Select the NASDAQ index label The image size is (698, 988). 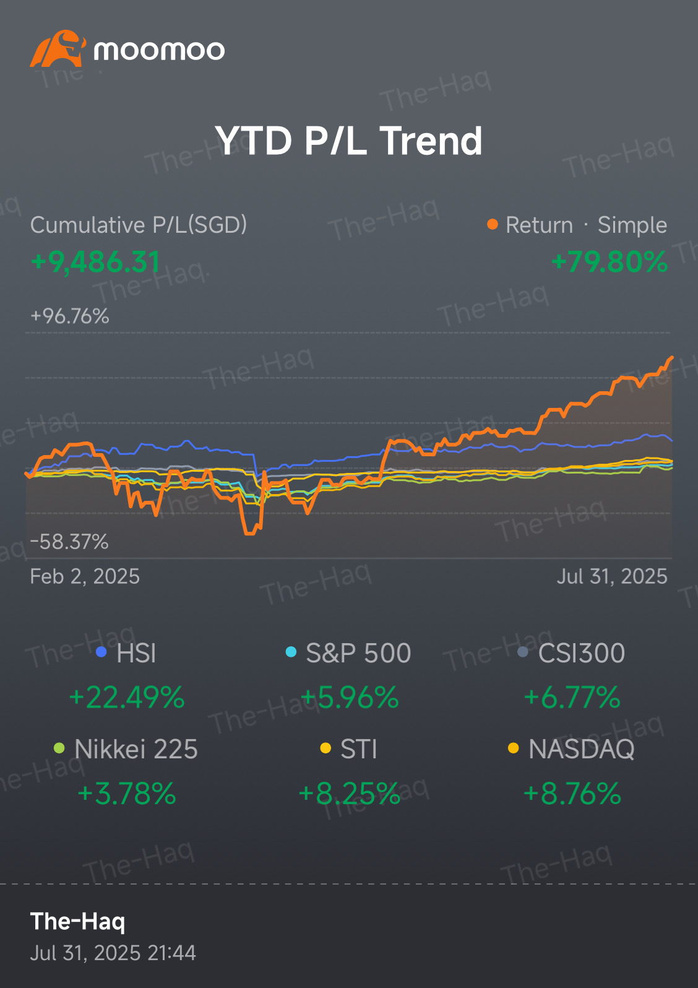[x=582, y=749]
